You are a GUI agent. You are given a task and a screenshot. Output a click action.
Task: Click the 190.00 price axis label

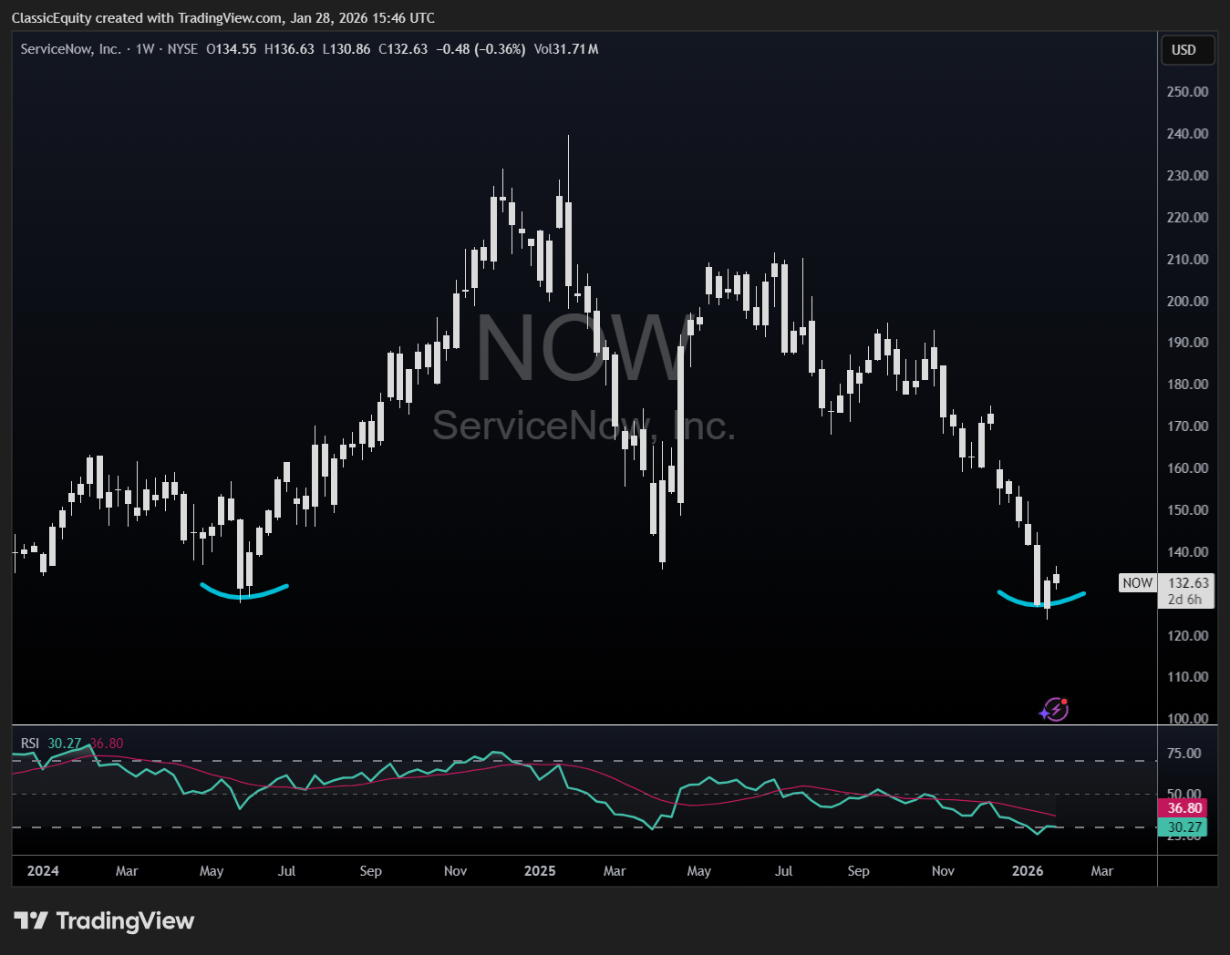point(1188,343)
